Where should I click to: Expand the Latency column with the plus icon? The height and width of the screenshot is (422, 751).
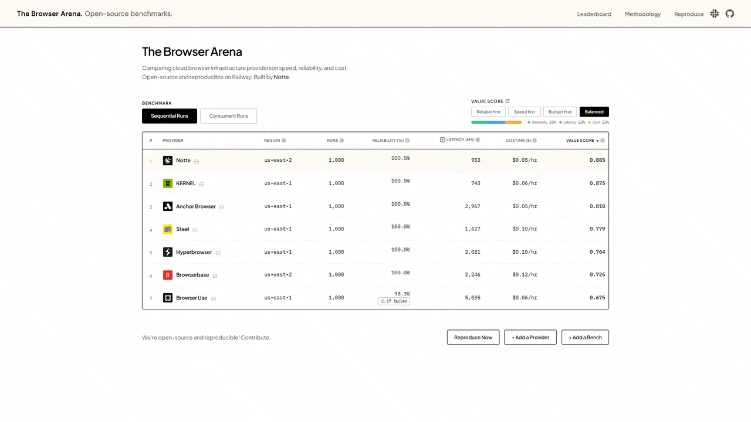(442, 139)
